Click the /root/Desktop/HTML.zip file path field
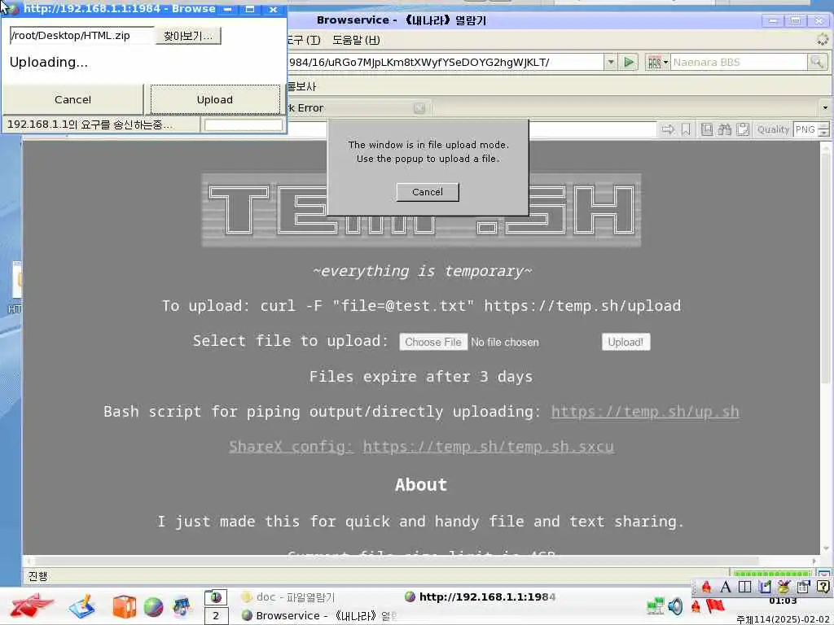Image resolution: width=834 pixels, height=625 pixels. (82, 36)
